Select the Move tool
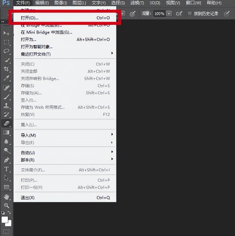235x236 pixels. click(6, 33)
